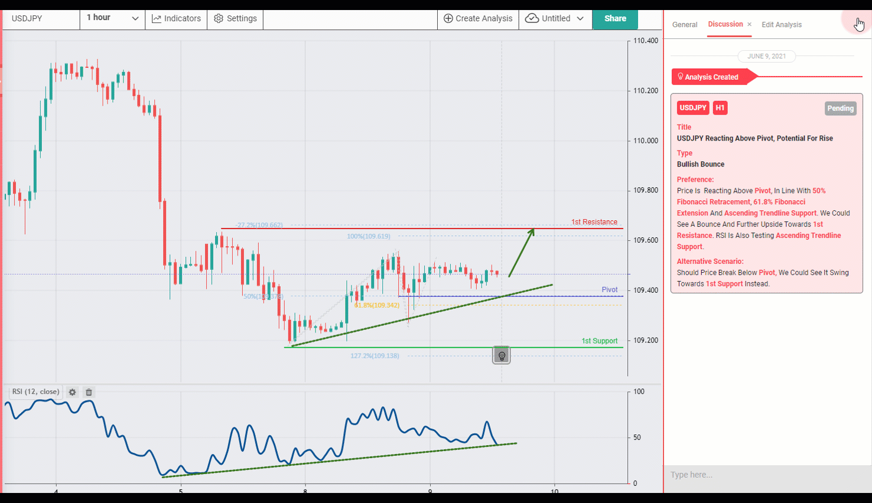Screen dimensions: 872x503
Task: Click the -27.2%(109.662) Fibonacci label
Action: click(259, 225)
